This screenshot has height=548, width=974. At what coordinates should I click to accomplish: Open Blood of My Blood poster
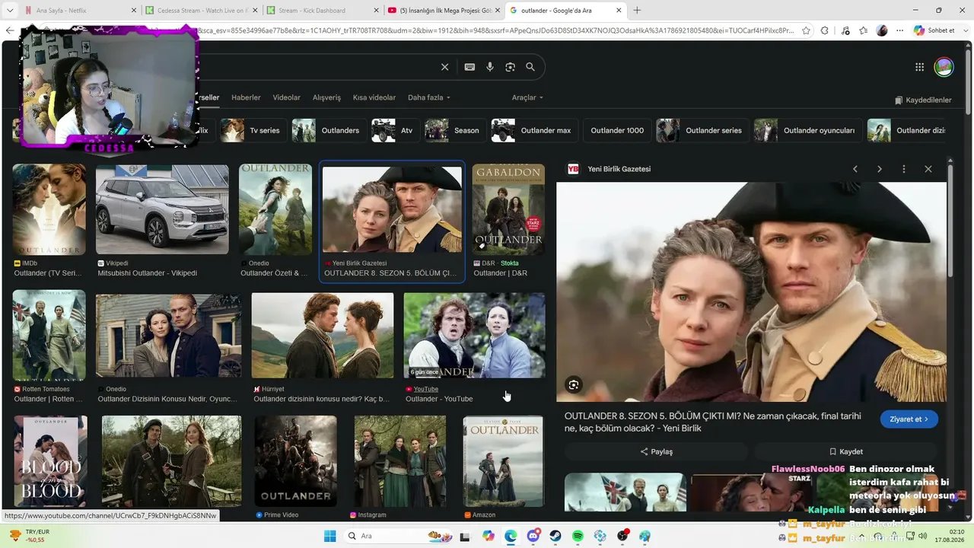point(50,461)
